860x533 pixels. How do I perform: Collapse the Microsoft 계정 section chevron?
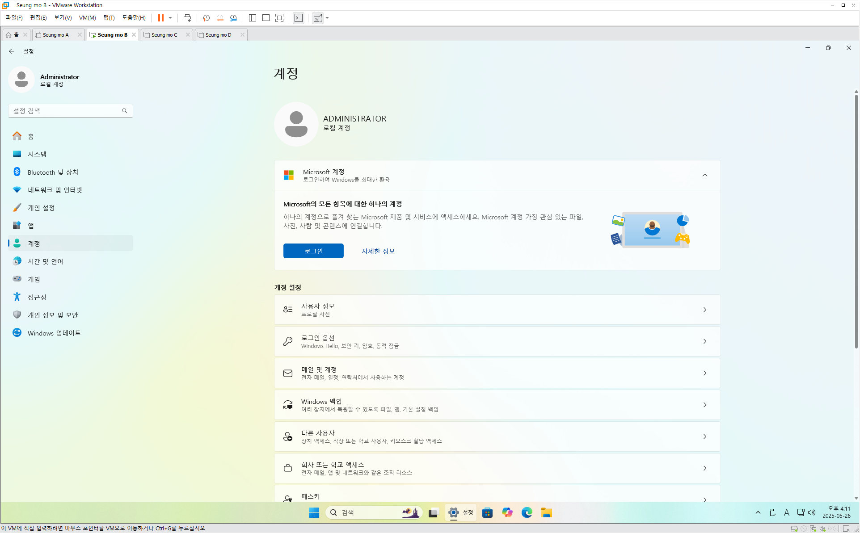pos(704,175)
